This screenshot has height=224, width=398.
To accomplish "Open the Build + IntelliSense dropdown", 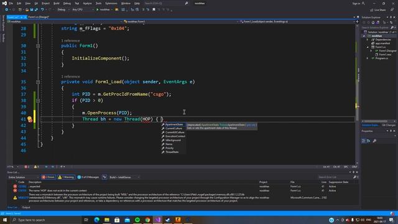I will [124, 177].
